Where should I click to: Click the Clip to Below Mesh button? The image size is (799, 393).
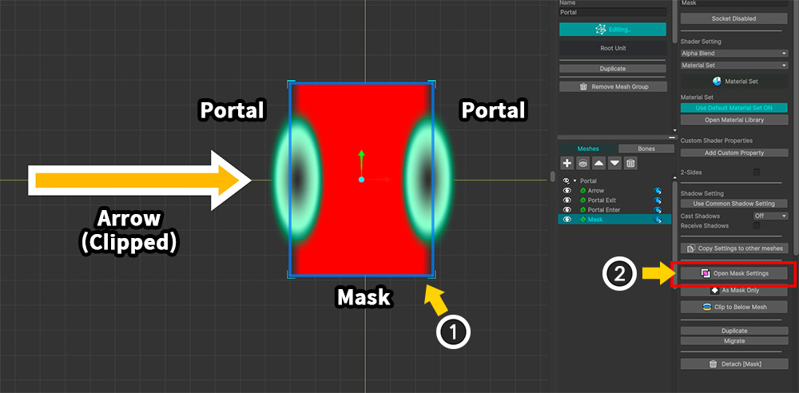pos(733,307)
